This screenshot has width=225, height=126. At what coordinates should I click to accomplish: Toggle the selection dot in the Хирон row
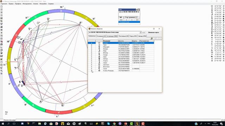92,63
